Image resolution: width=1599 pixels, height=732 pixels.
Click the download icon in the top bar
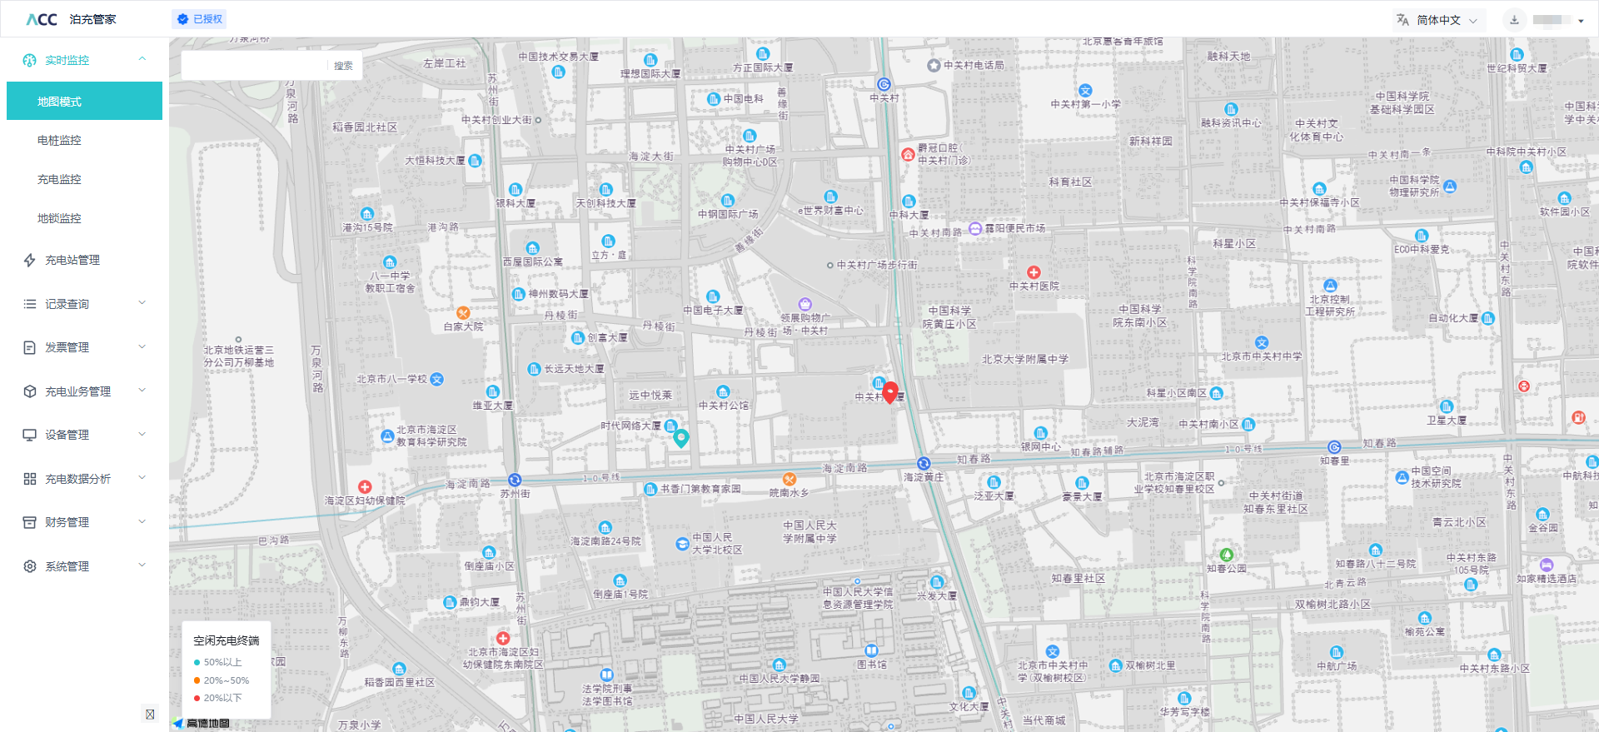coord(1515,20)
